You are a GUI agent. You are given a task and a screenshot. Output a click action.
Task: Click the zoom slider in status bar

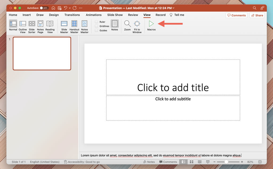point(226,162)
